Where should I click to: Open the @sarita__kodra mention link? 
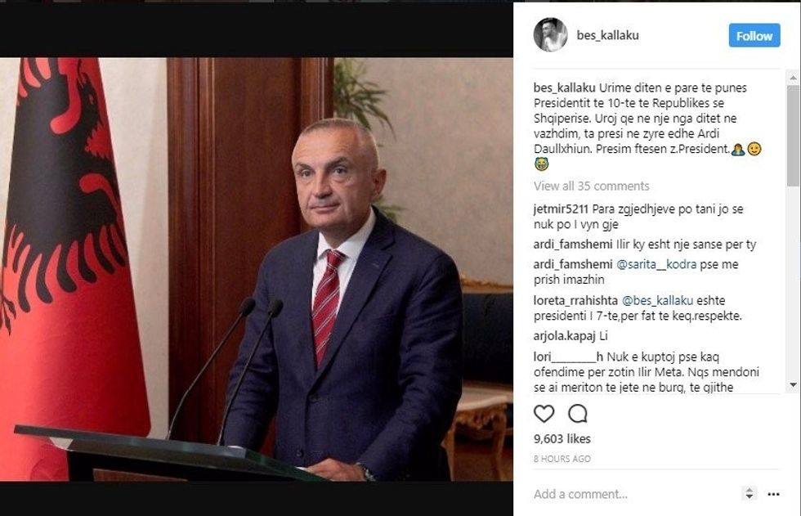click(x=656, y=264)
